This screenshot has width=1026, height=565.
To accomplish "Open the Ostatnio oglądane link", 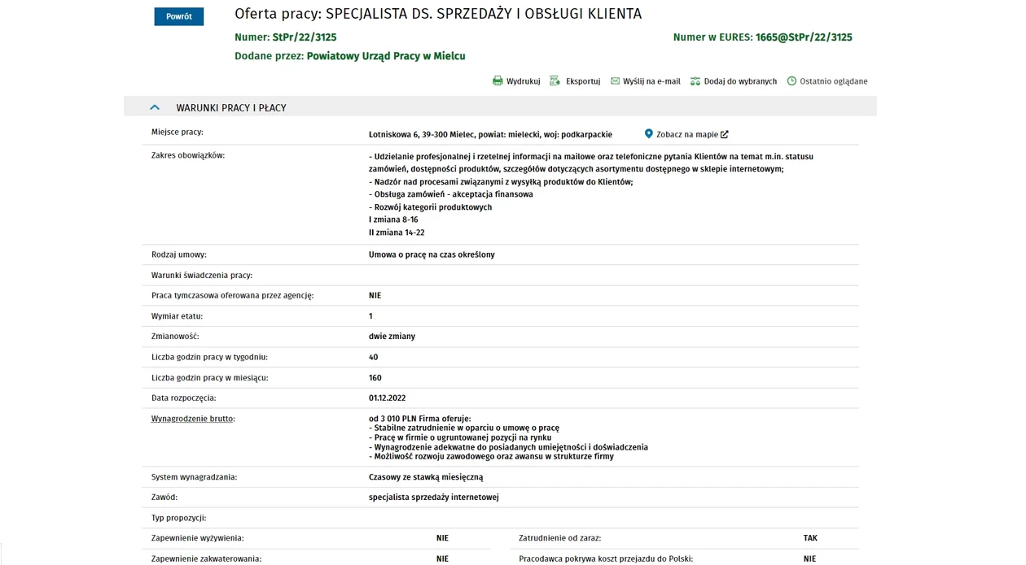I will coord(834,81).
